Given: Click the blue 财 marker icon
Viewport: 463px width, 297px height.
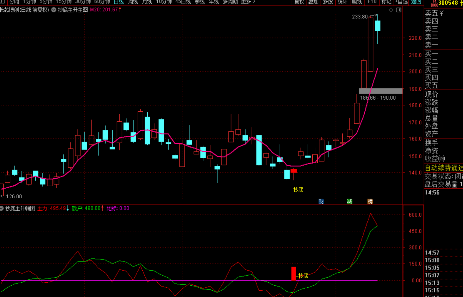Looking at the screenshot, I should click(x=321, y=201).
